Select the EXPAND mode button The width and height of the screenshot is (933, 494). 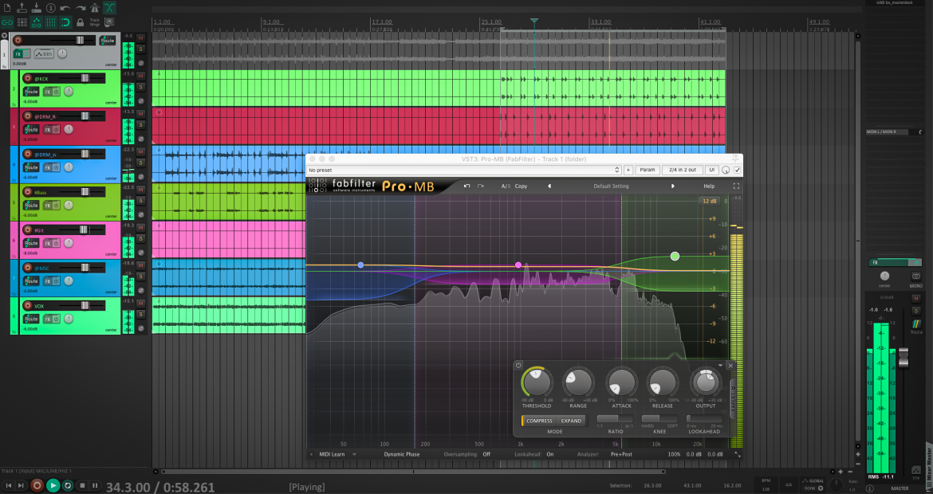[x=571, y=421]
